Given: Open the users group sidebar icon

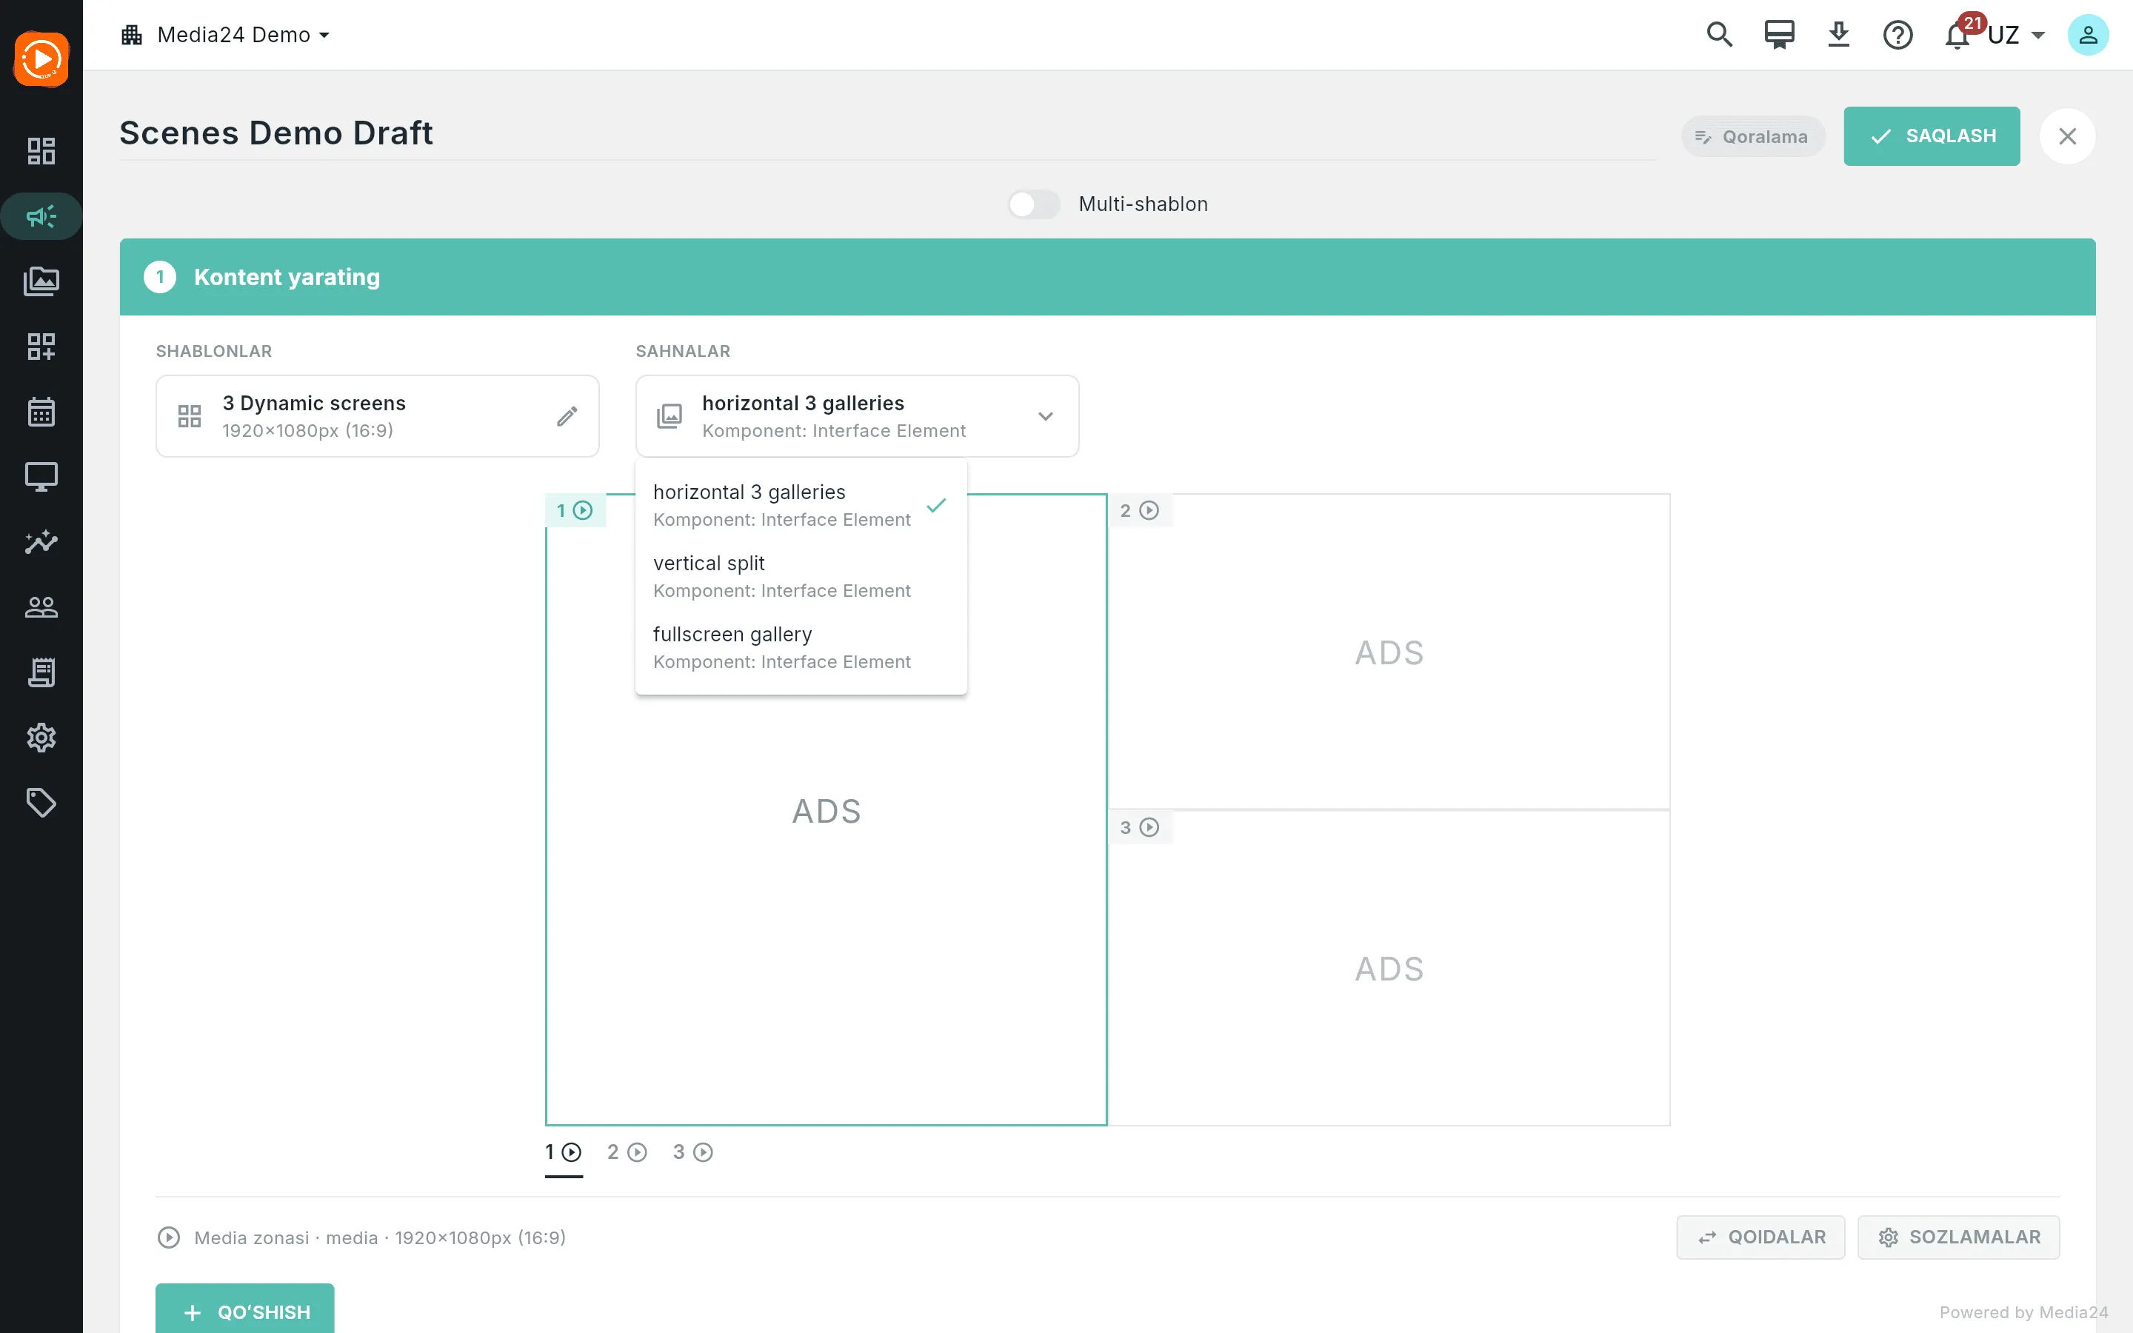Looking at the screenshot, I should (x=41, y=607).
